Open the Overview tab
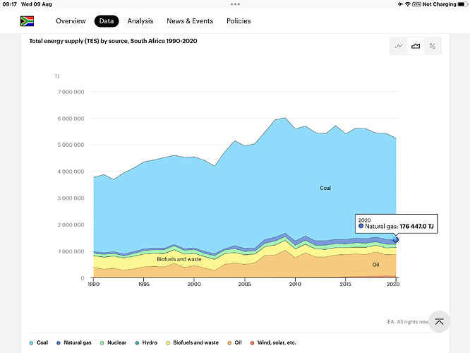 tap(72, 21)
